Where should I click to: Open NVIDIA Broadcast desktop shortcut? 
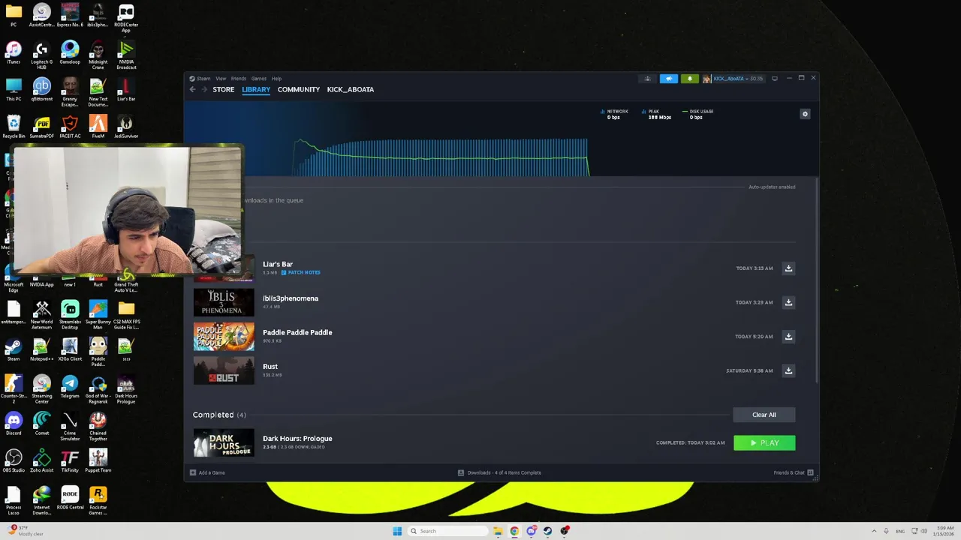point(126,55)
